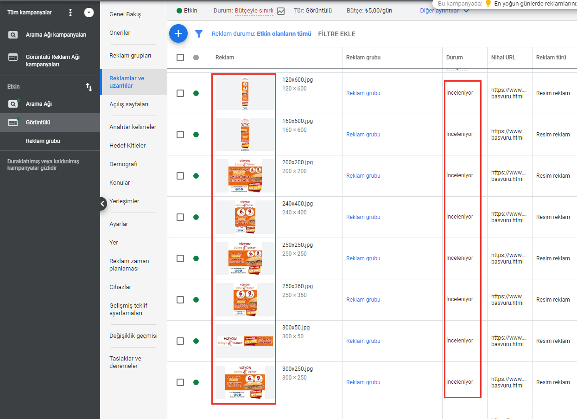Viewport: 577px width, 419px height.
Task: Click the green status dot of 250x360.jpg
Action: [196, 300]
